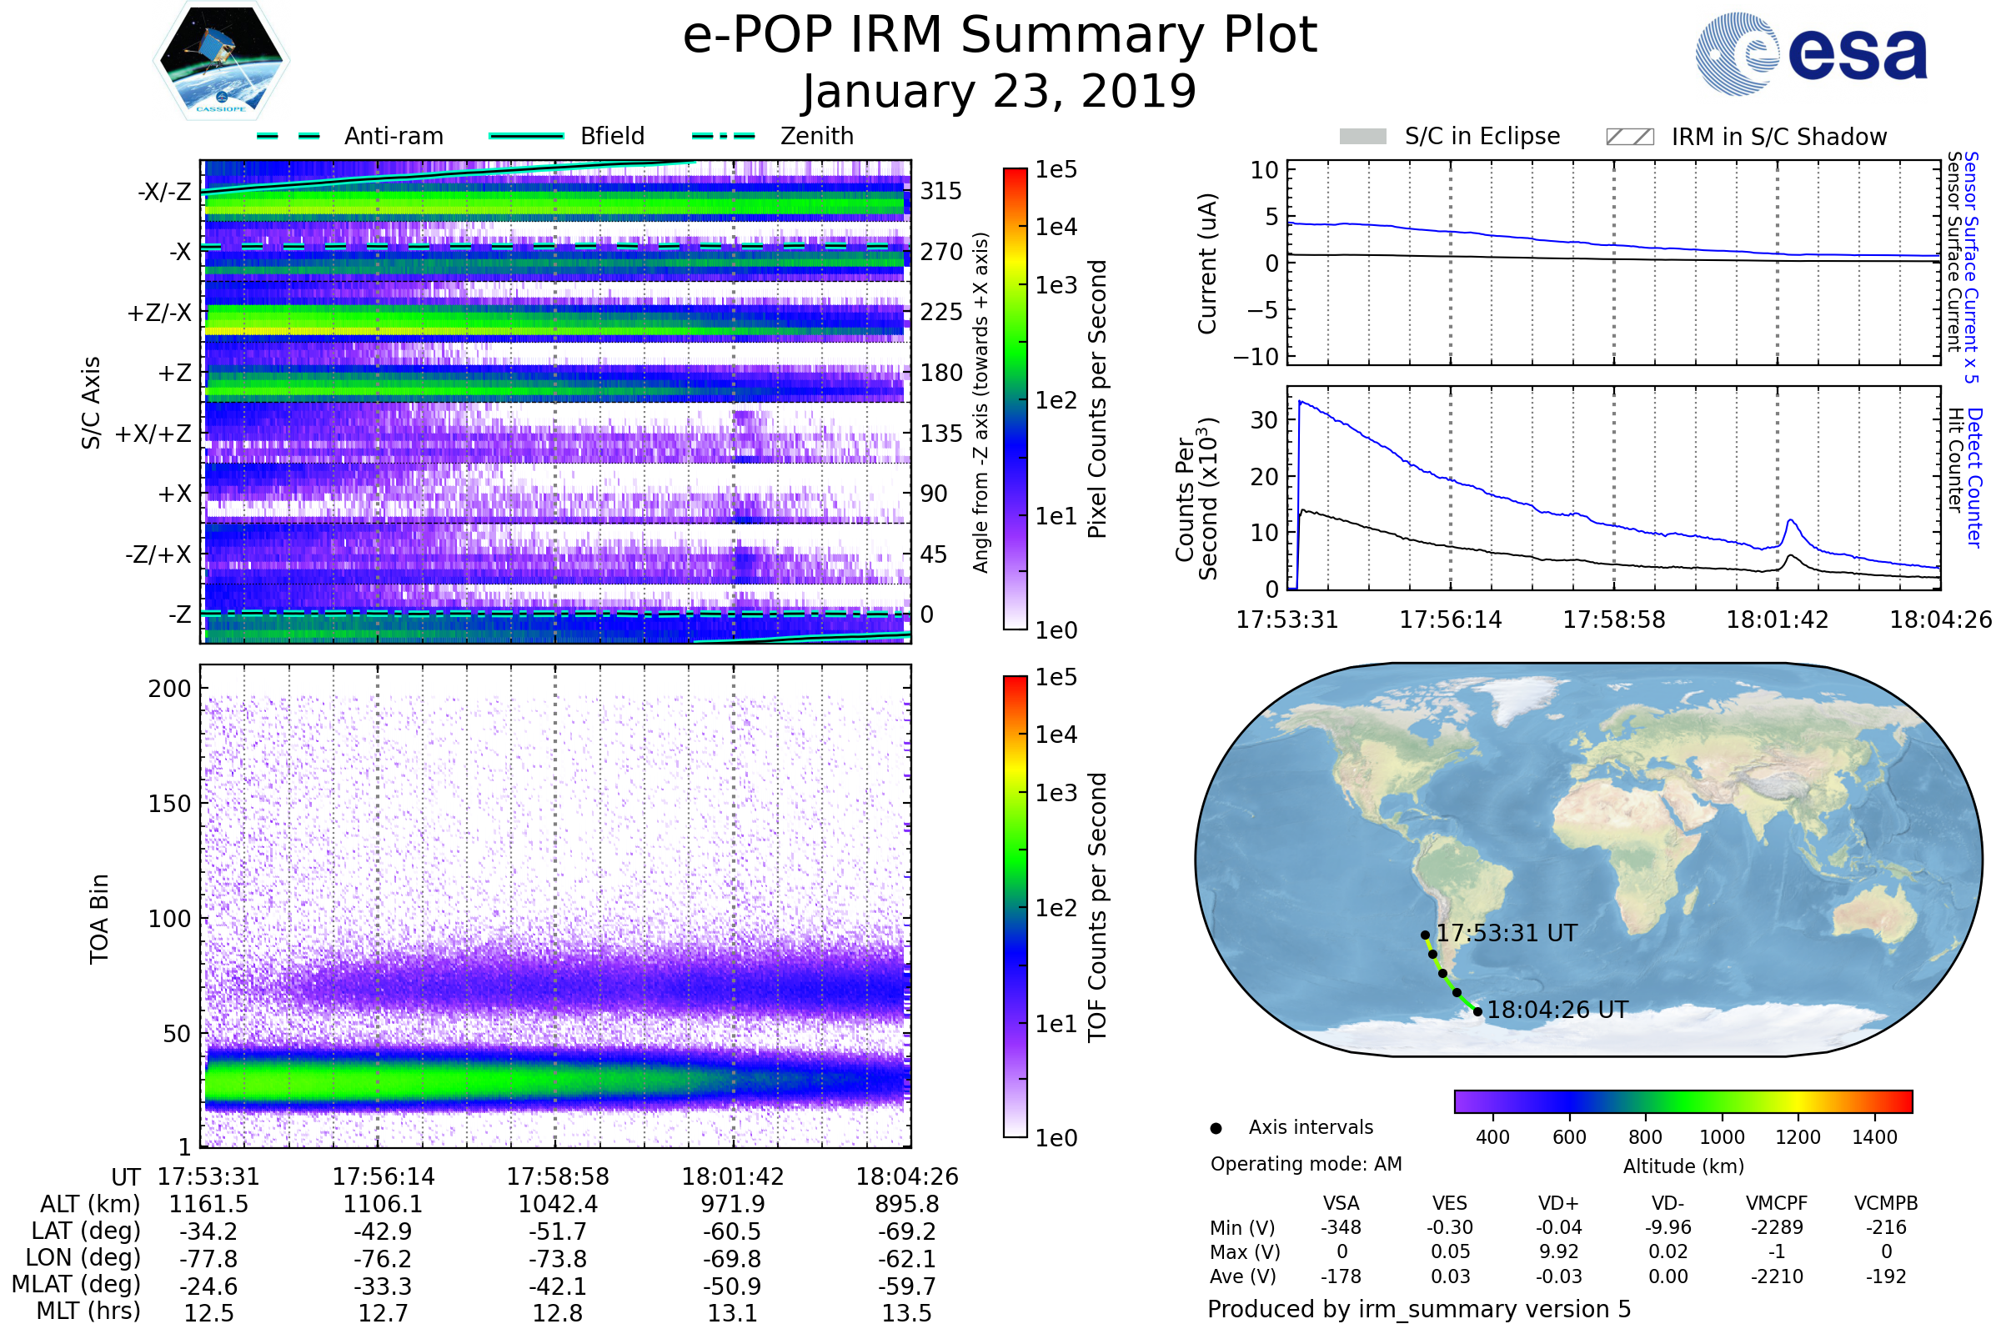Click the Pixel Counts per Second colorbar
This screenshot has height=1334, width=2001.
(1015, 399)
